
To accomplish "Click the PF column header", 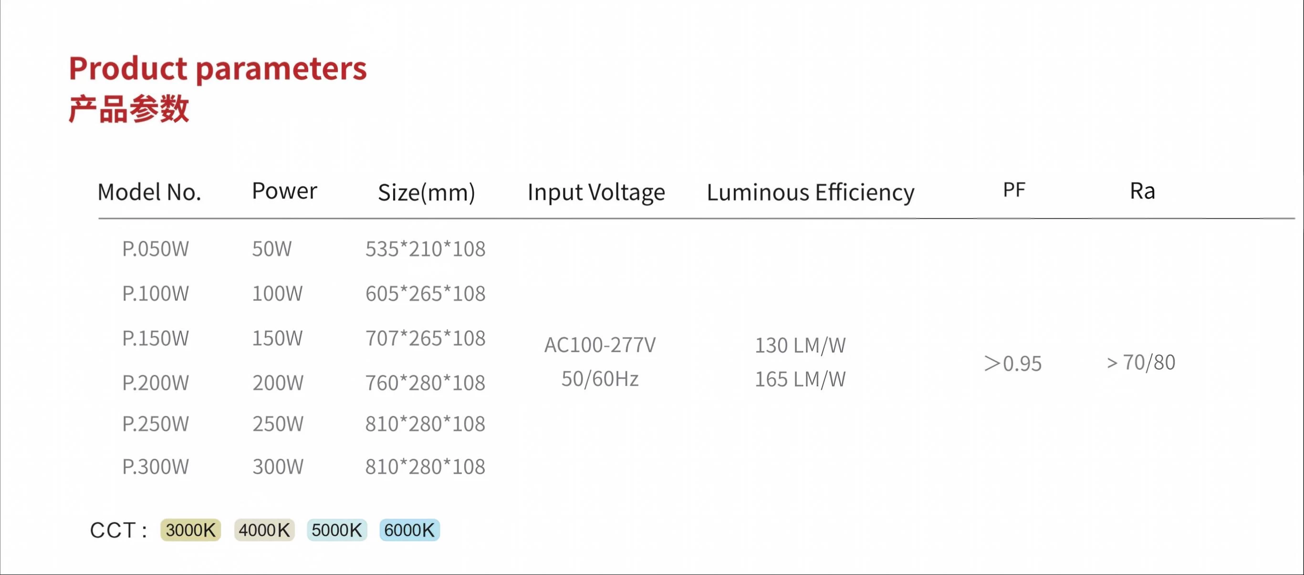I will tap(1014, 190).
